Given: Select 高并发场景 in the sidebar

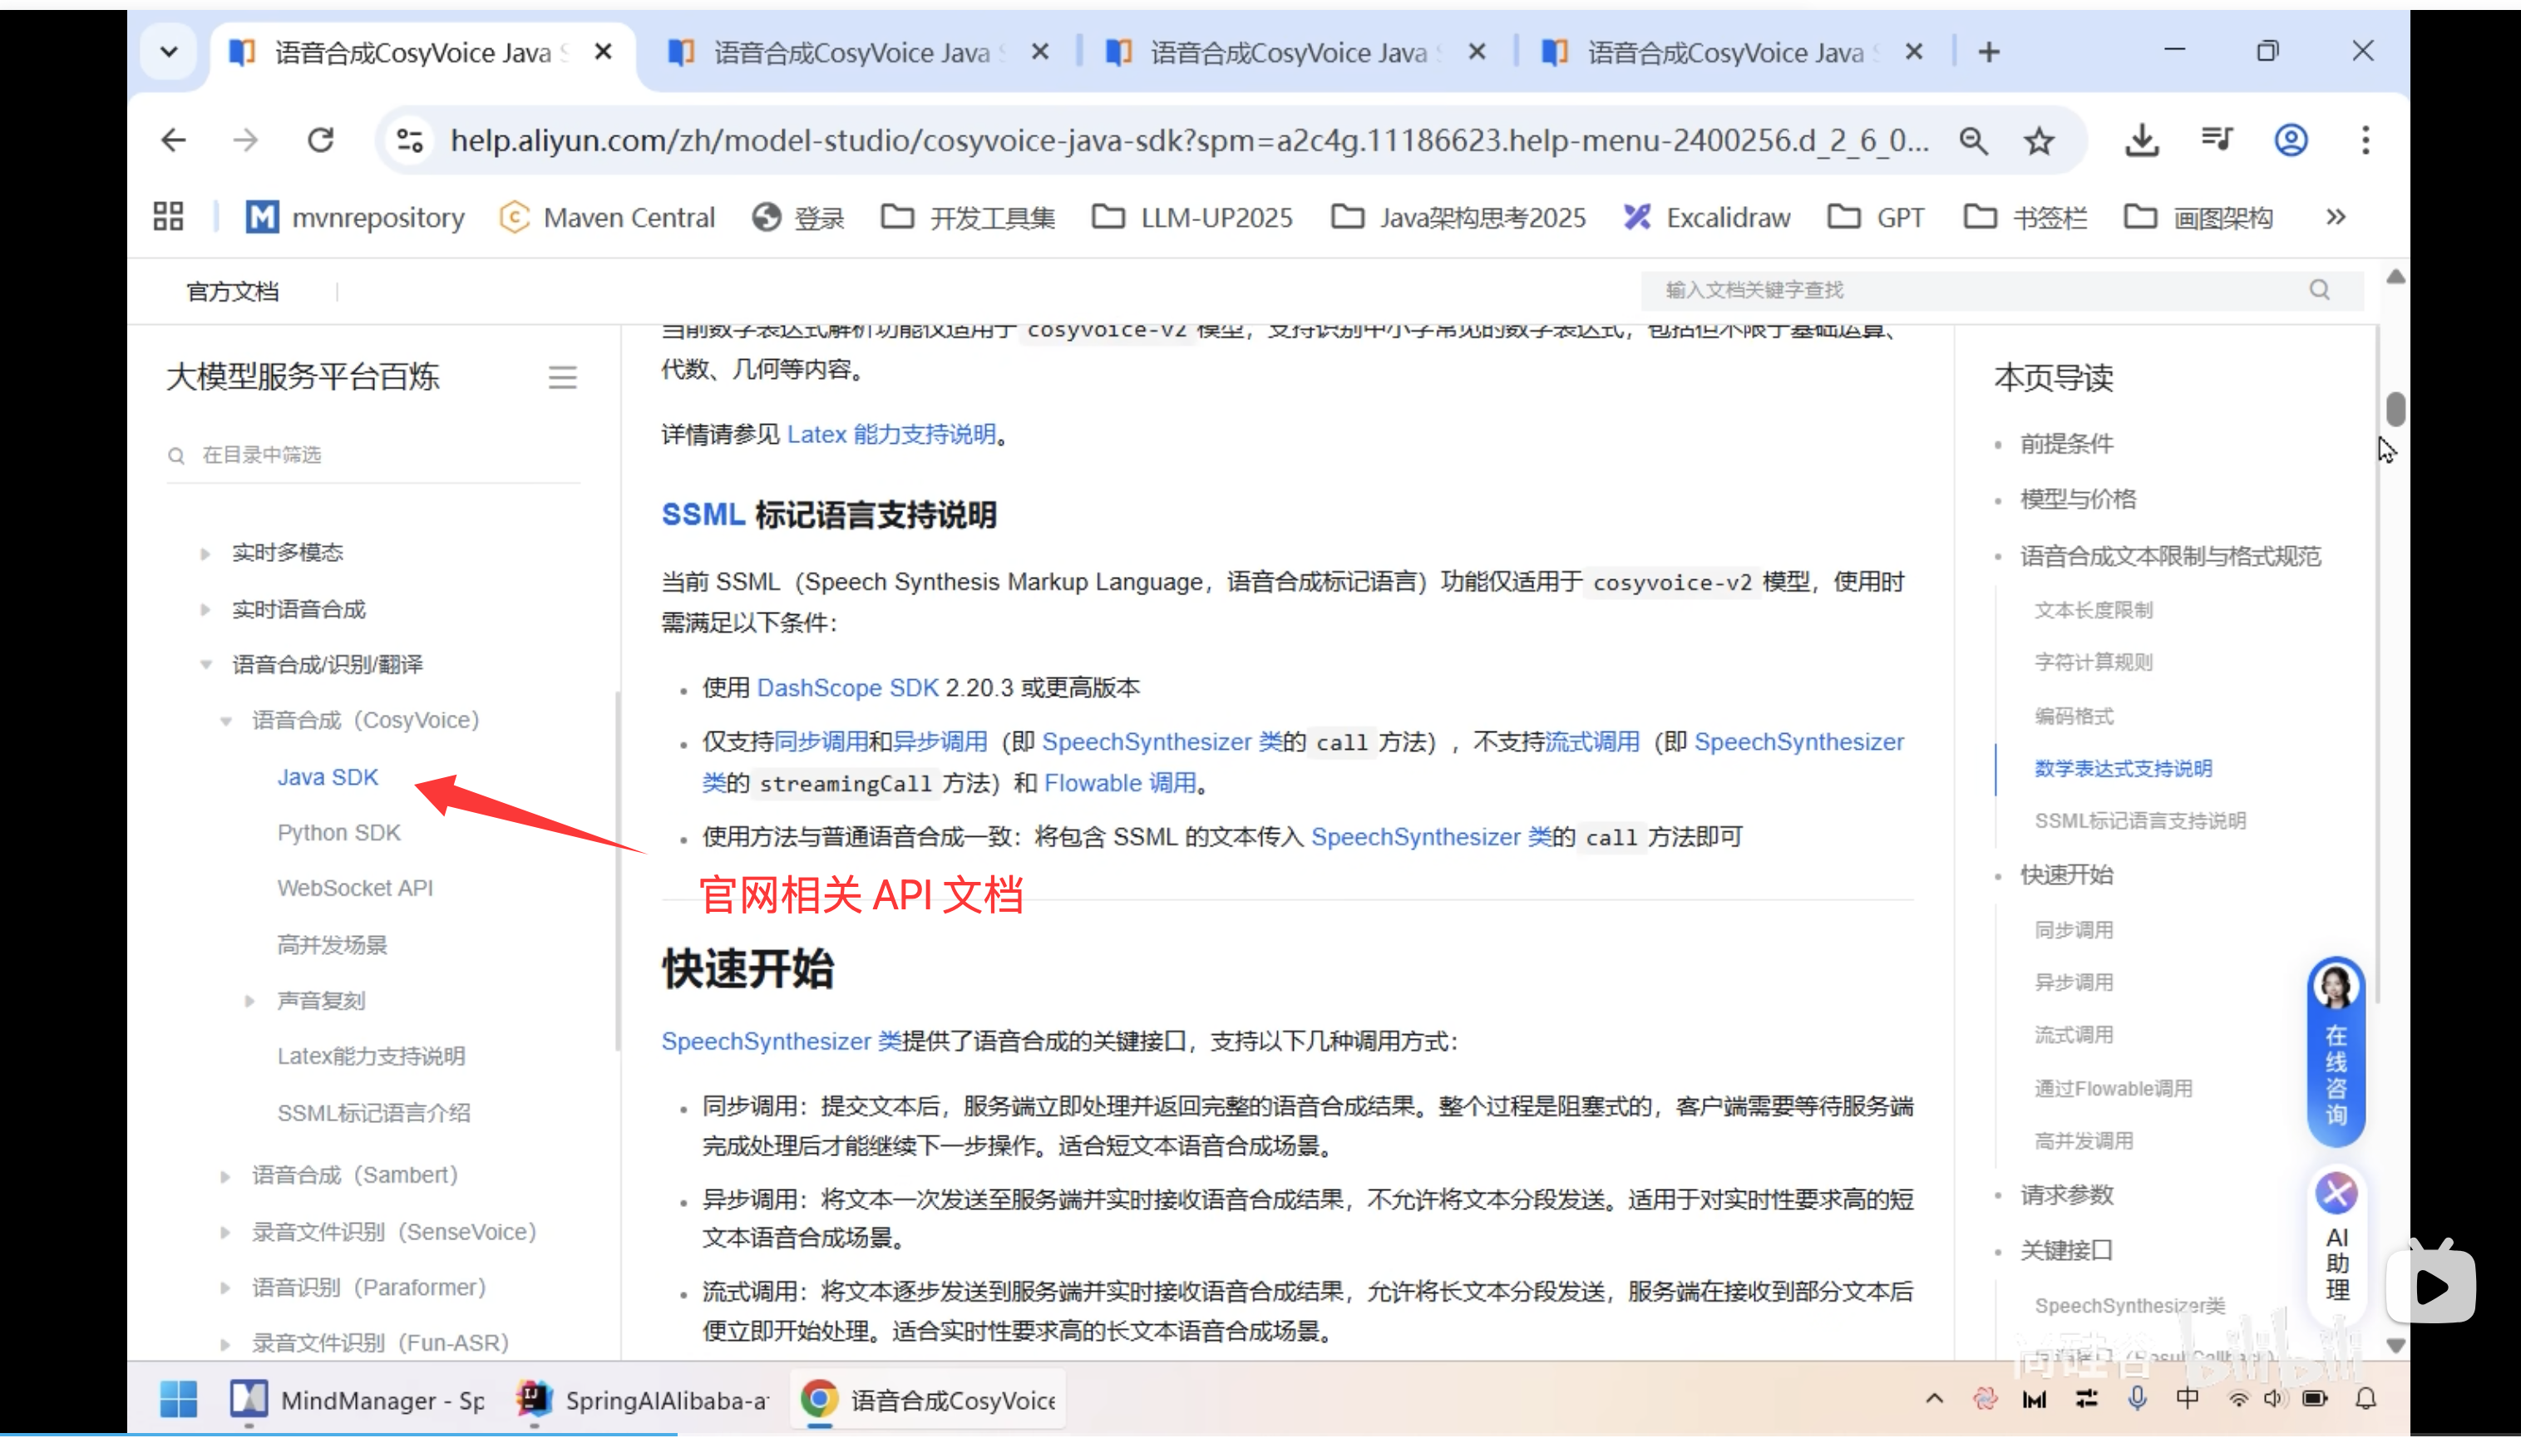Looking at the screenshot, I should (332, 944).
